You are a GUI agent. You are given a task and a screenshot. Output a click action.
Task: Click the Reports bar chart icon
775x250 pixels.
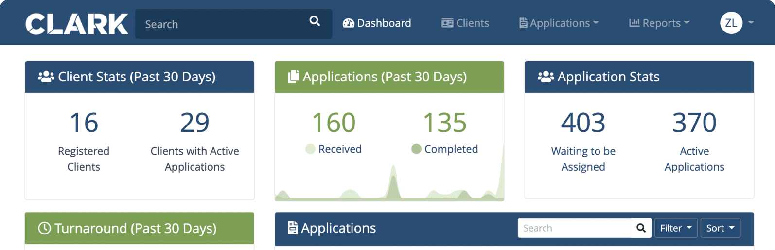(634, 23)
